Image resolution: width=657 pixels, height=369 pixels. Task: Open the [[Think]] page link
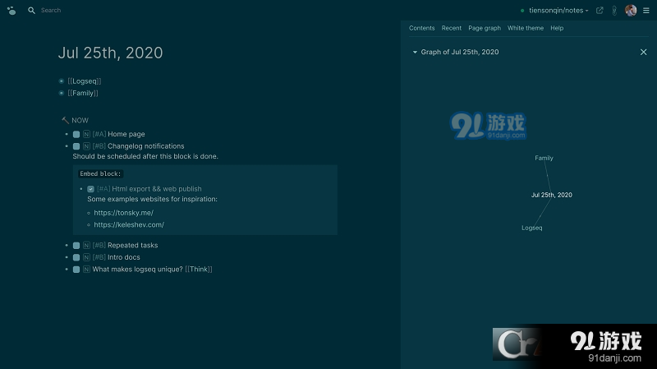click(x=199, y=270)
